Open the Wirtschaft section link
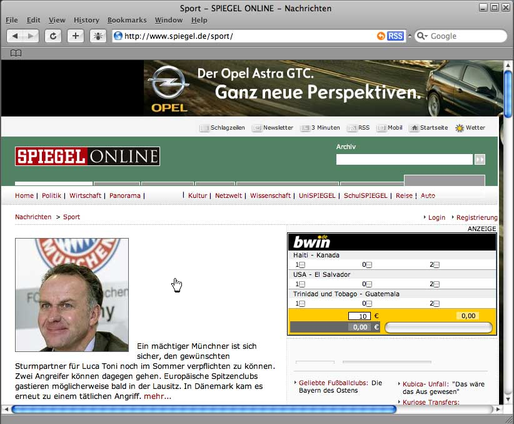The width and height of the screenshot is (514, 424). [x=85, y=196]
